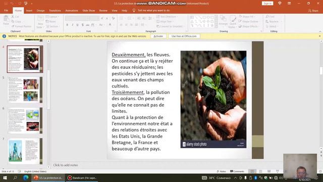
Task: Click the Sign in button
Action: coord(267,4)
